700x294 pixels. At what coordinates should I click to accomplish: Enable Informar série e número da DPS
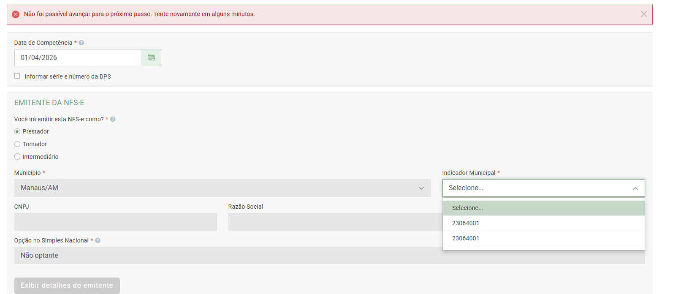click(17, 76)
